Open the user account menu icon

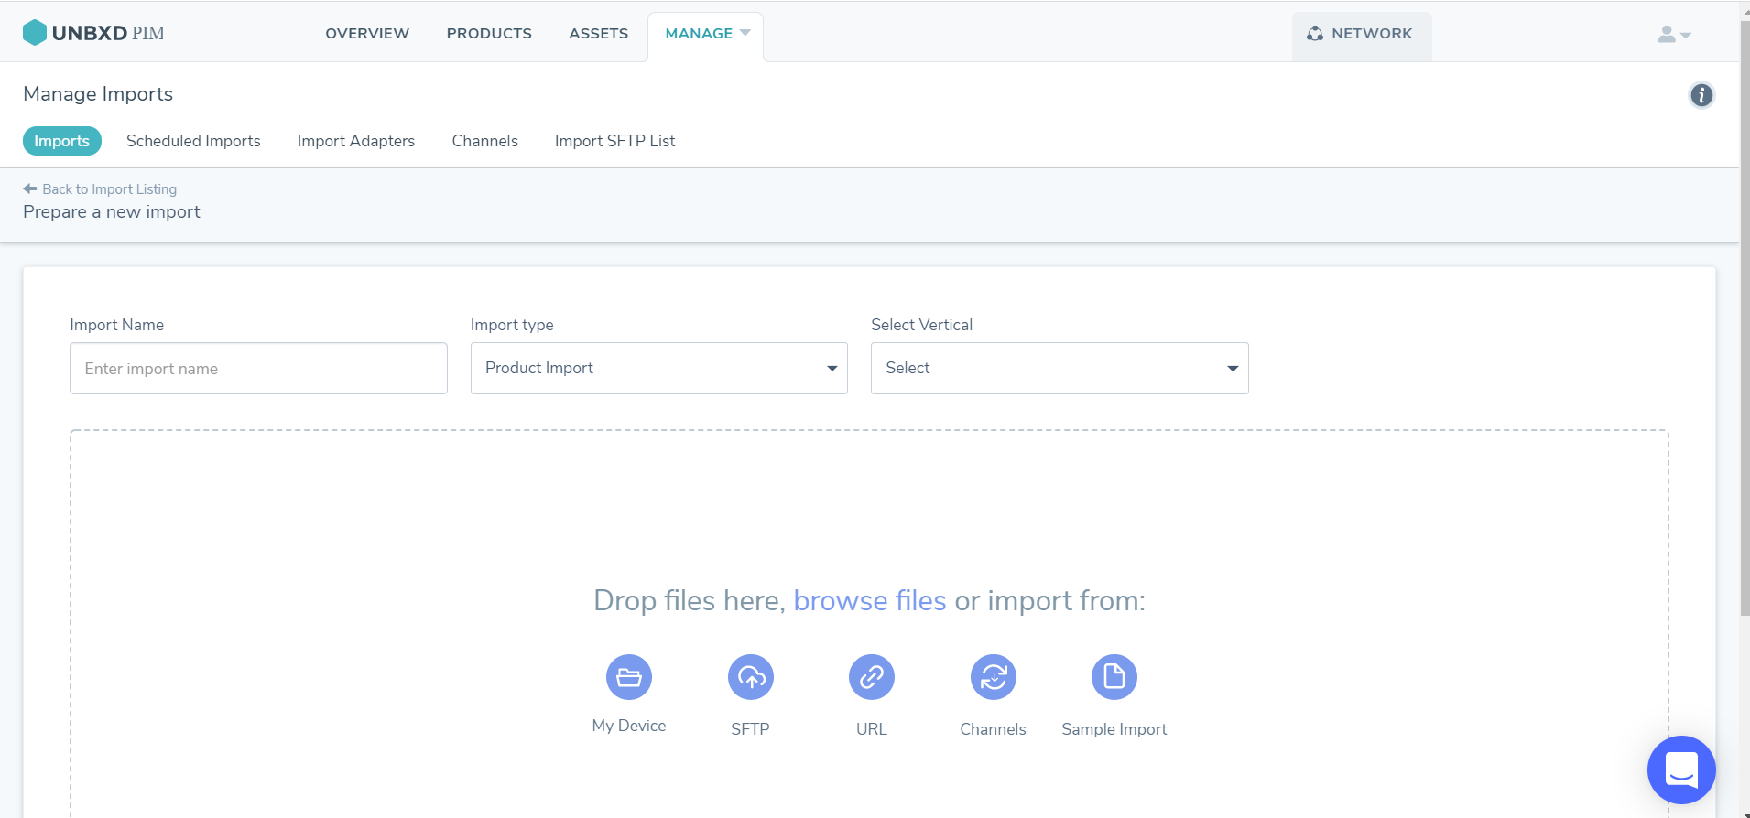pyautogui.click(x=1674, y=34)
